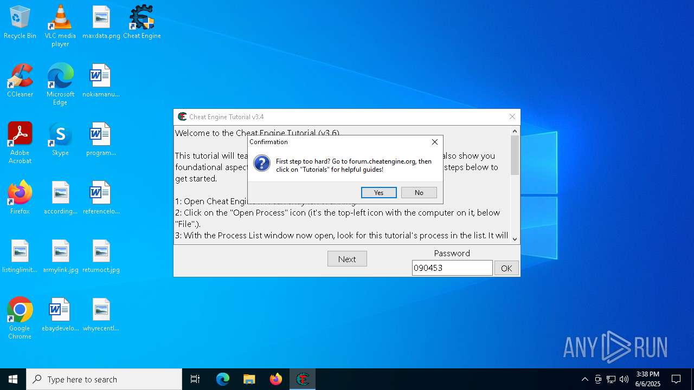The image size is (694, 390).
Task: Click the tutorial text scrollbar down arrow
Action: coord(515,239)
